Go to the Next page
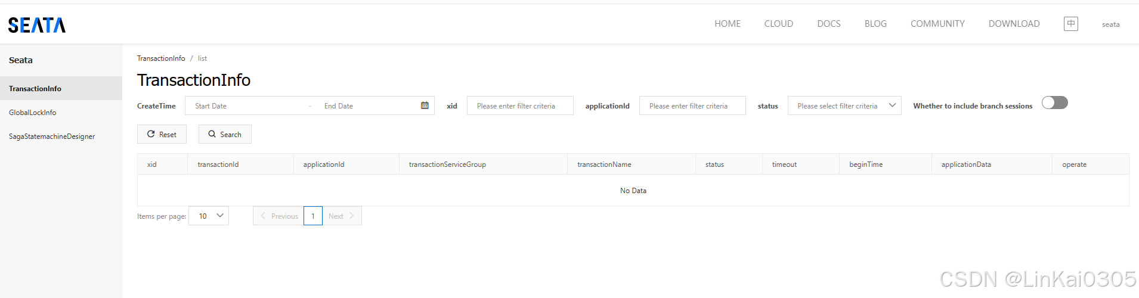1139x298 pixels. [x=342, y=216]
